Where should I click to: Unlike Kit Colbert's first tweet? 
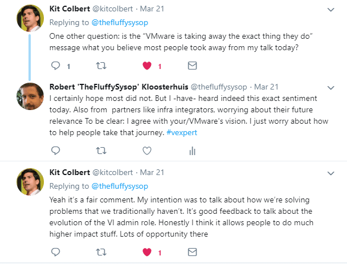tap(146, 66)
